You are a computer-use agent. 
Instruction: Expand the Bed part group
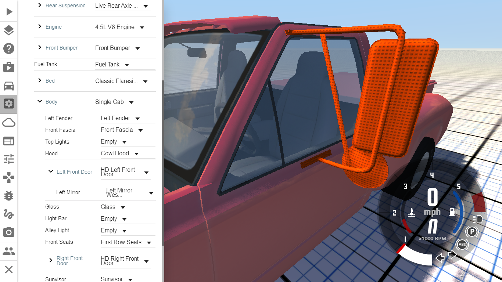pyautogui.click(x=40, y=80)
